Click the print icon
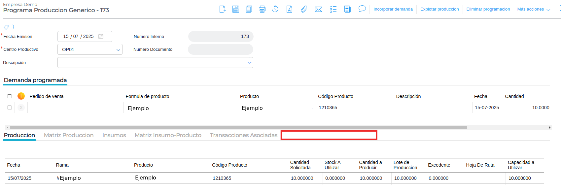The width and height of the screenshot is (561, 193). pyautogui.click(x=262, y=9)
